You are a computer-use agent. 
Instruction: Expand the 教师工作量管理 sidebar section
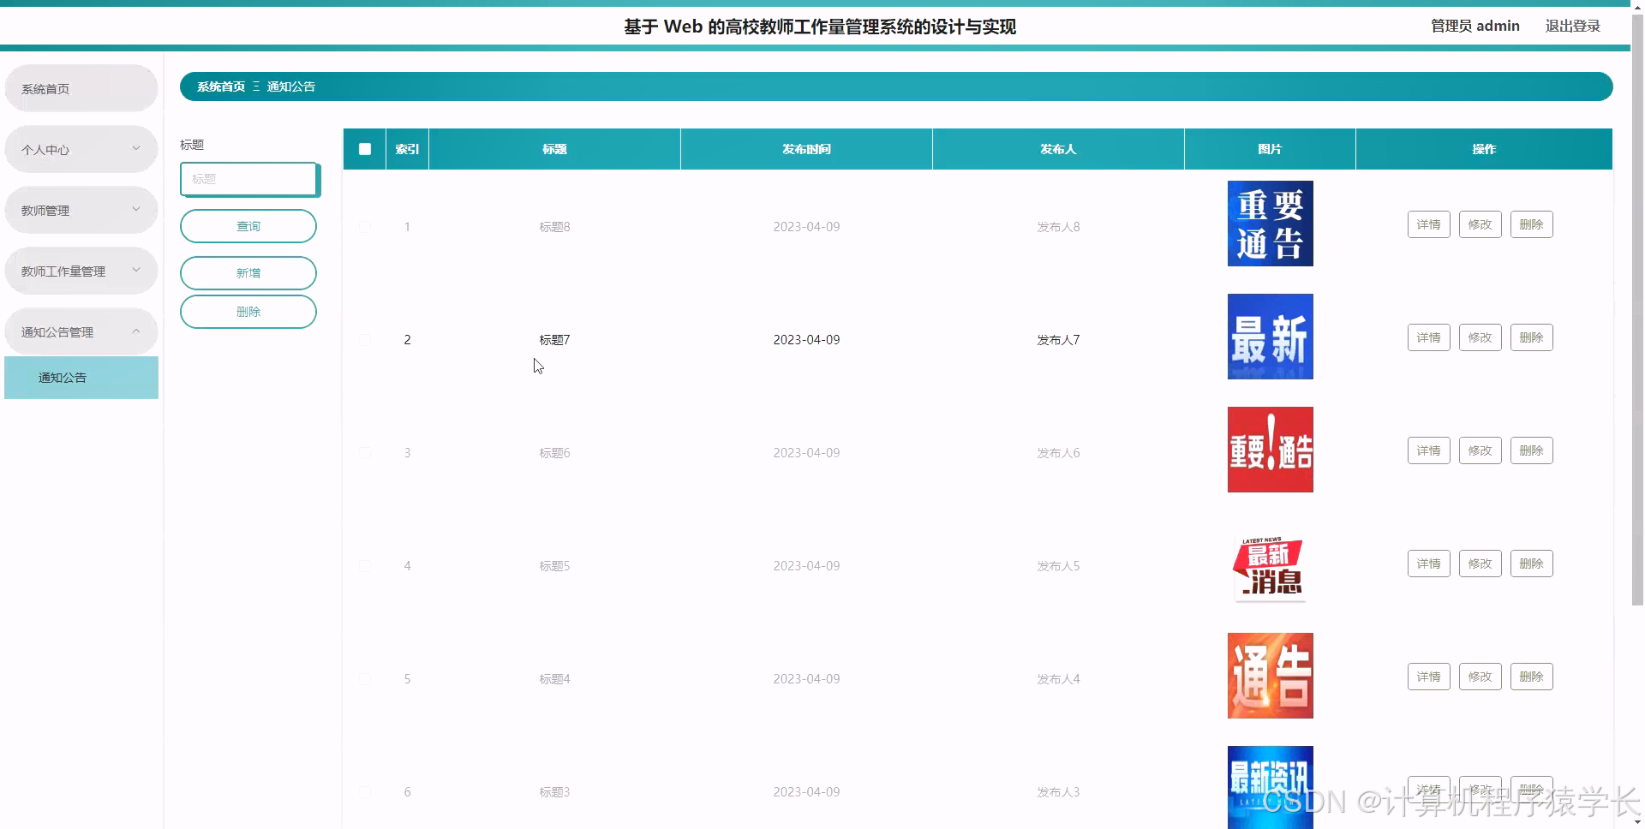81,270
